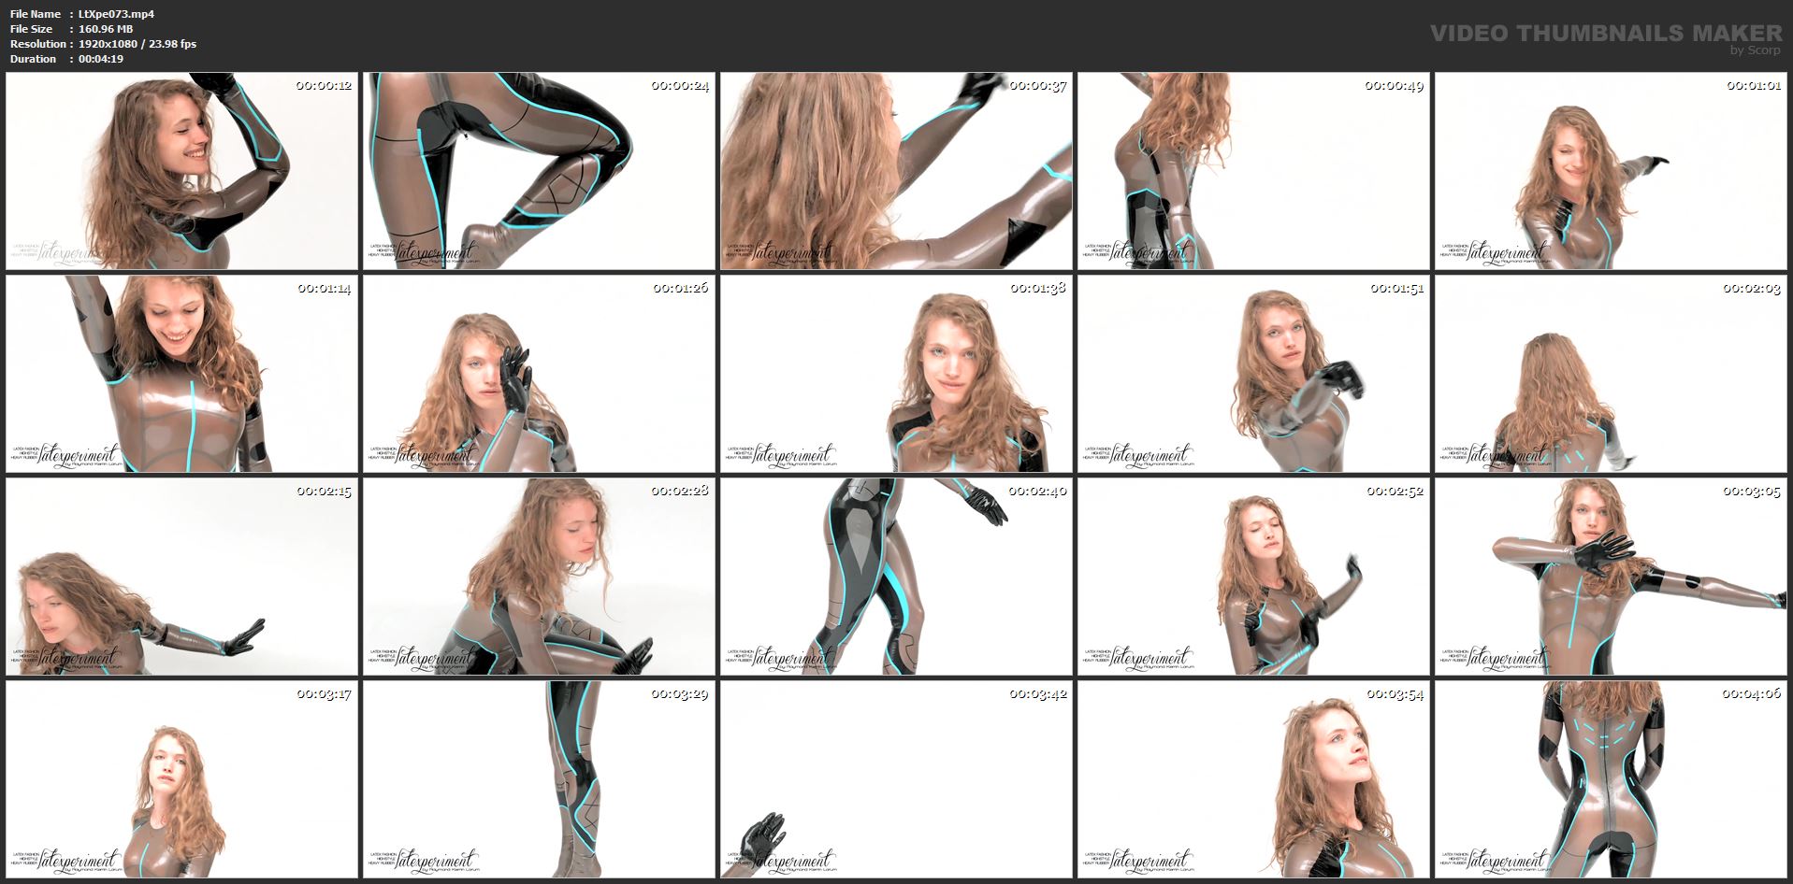Open the thumbnail stamped 00:01:14
This screenshot has height=884, width=1793.
(x=181, y=374)
